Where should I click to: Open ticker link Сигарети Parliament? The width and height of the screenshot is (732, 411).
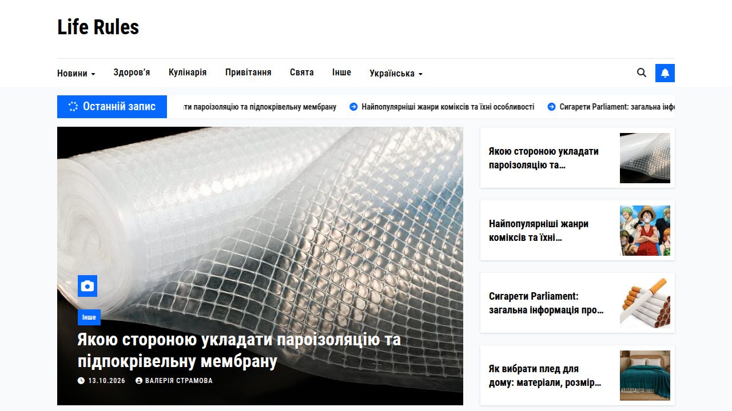617,107
